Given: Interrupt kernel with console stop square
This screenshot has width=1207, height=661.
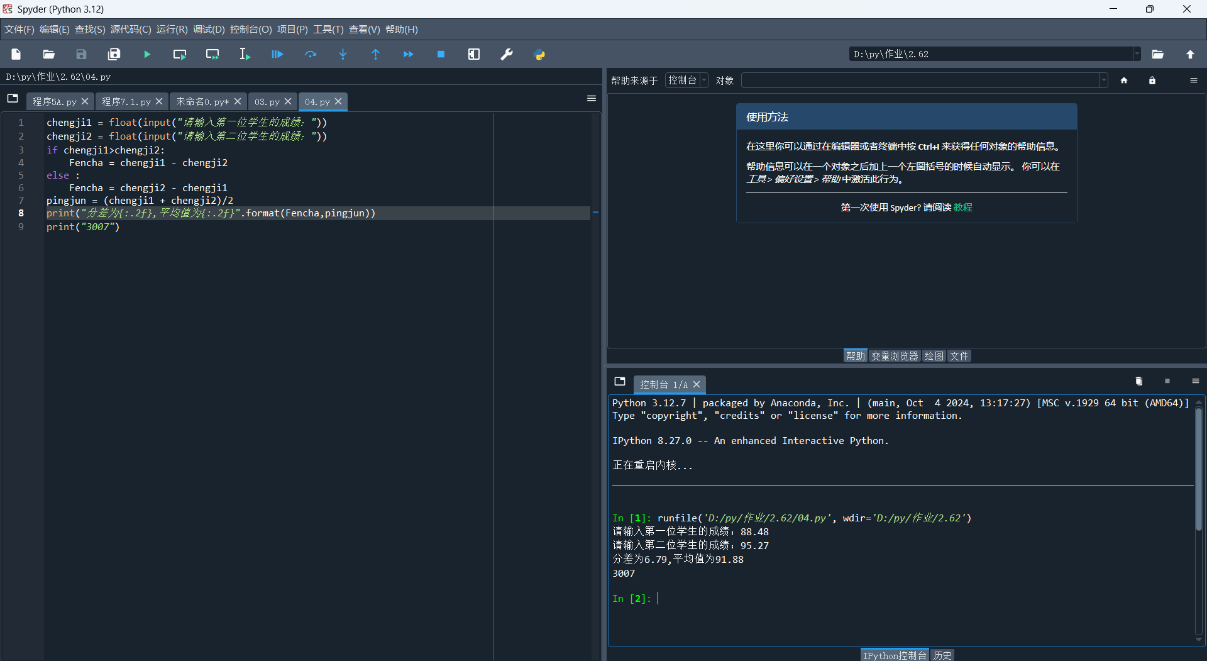Looking at the screenshot, I should pyautogui.click(x=1167, y=382).
